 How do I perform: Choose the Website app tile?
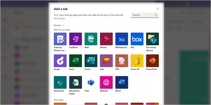click(x=106, y=82)
